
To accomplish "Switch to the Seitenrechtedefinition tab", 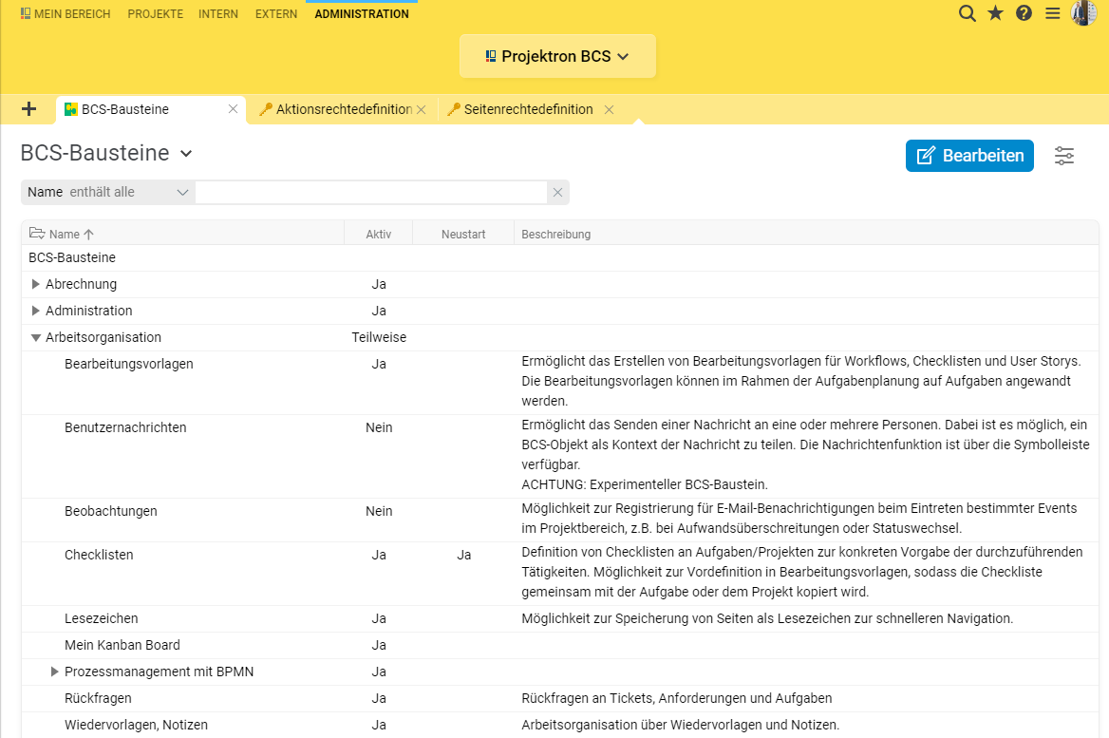I will tap(527, 109).
